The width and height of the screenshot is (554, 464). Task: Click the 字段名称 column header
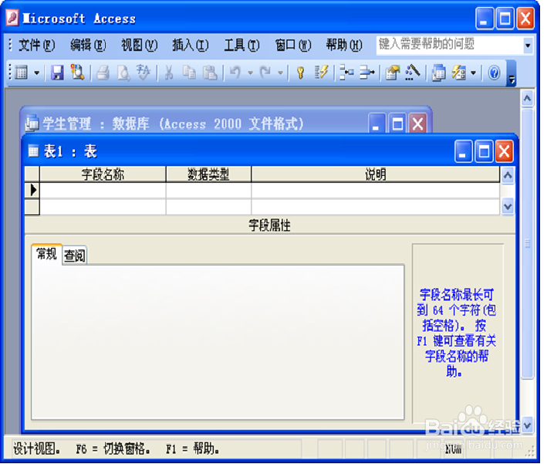pyautogui.click(x=103, y=174)
